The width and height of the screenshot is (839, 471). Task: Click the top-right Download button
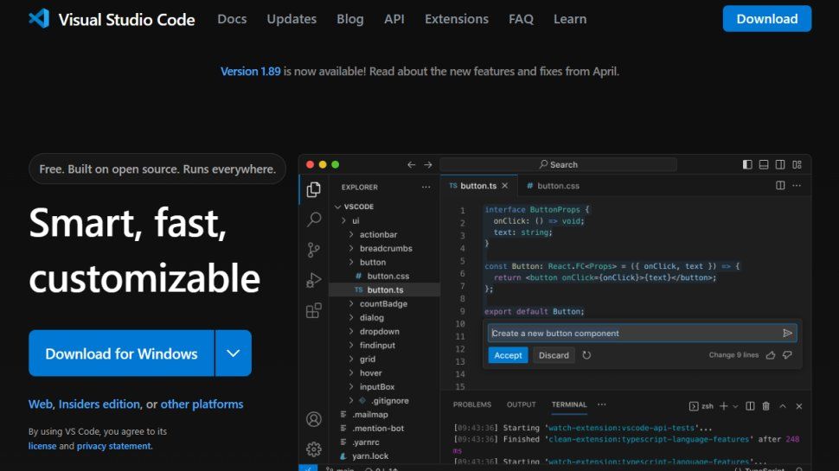[x=766, y=19]
